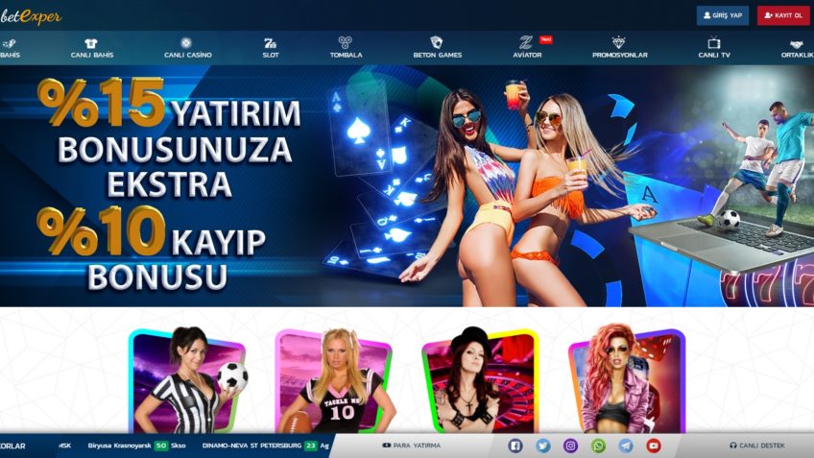Go to the Slot section

(271, 48)
